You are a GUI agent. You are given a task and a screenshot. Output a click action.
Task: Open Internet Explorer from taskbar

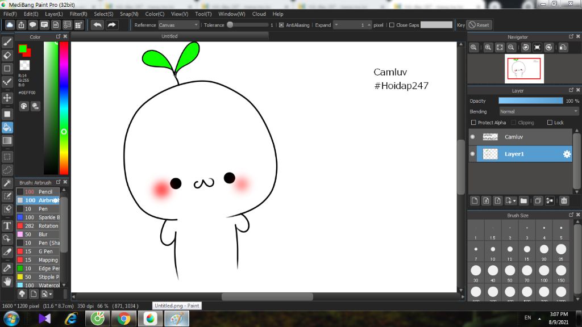pyautogui.click(x=71, y=319)
